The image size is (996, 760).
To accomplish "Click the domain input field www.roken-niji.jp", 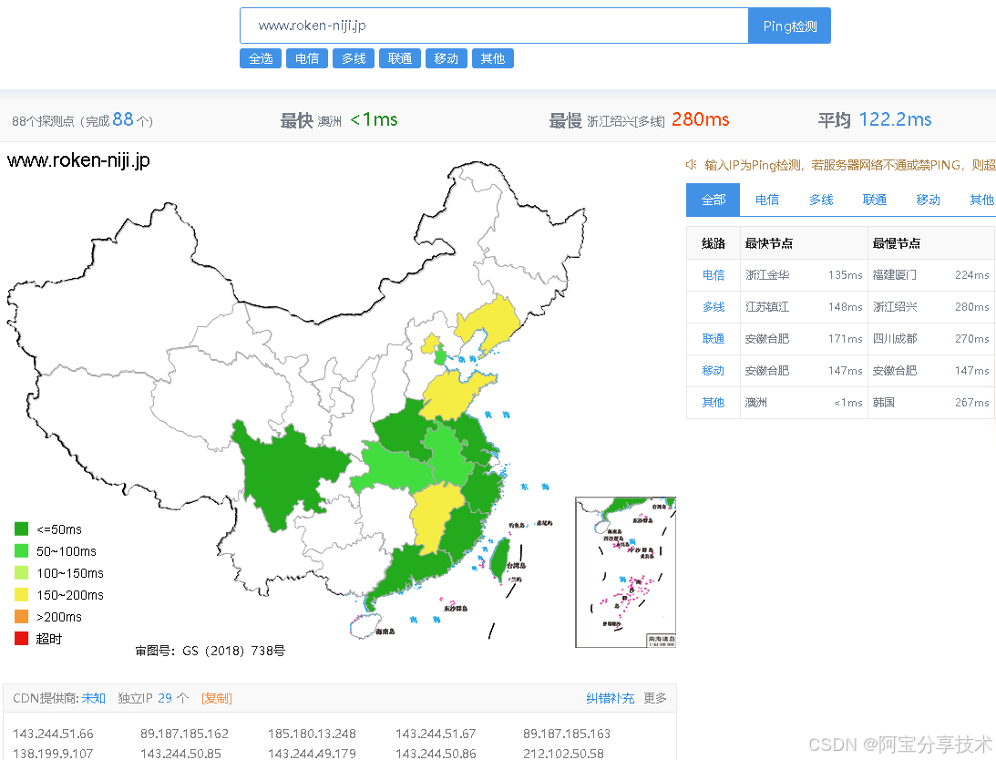I will tap(494, 26).
